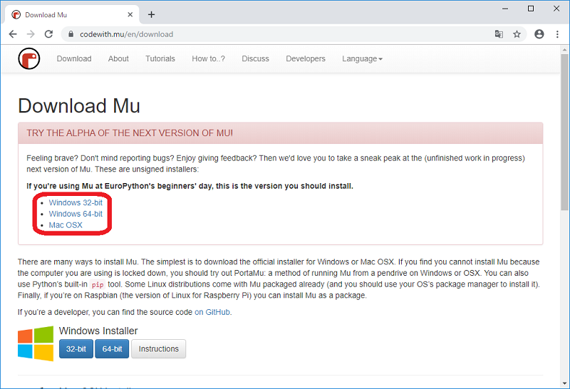Click the Mu logo in navbar
The height and width of the screenshot is (389, 570).
pos(29,58)
